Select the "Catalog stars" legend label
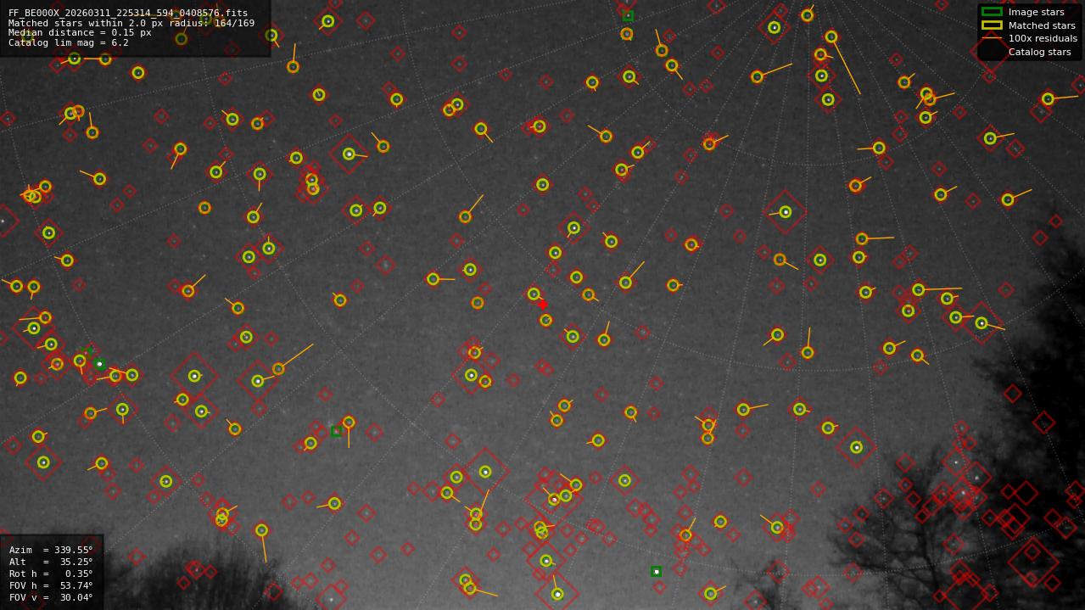The height and width of the screenshot is (610, 1085). pos(1039,52)
